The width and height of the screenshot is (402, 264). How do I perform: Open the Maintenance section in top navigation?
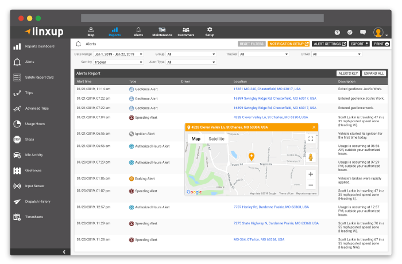point(162,32)
